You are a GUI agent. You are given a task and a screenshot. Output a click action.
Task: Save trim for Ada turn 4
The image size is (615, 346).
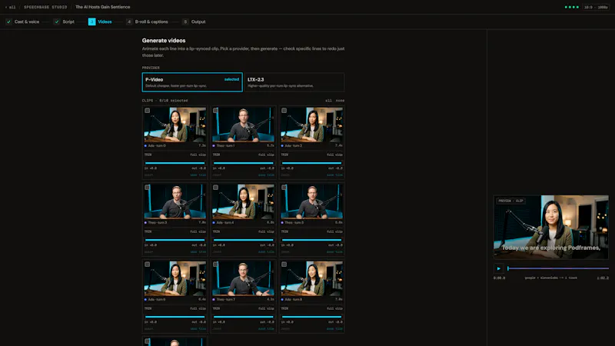266,252
